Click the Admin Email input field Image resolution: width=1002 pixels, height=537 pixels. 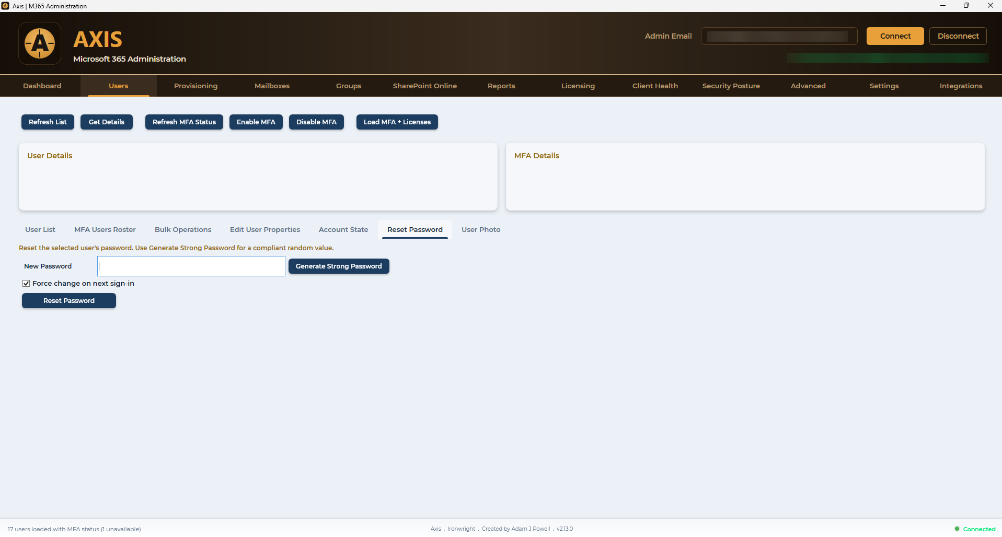point(779,36)
